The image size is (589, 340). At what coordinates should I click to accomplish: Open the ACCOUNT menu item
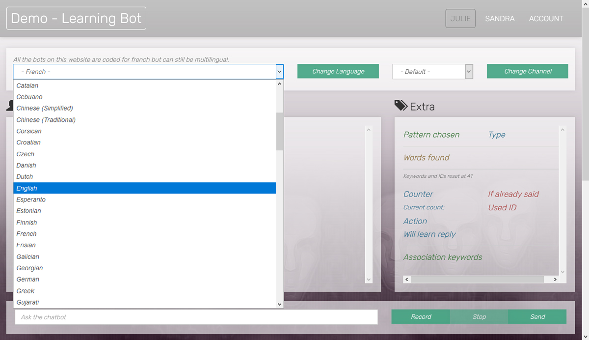click(x=546, y=19)
